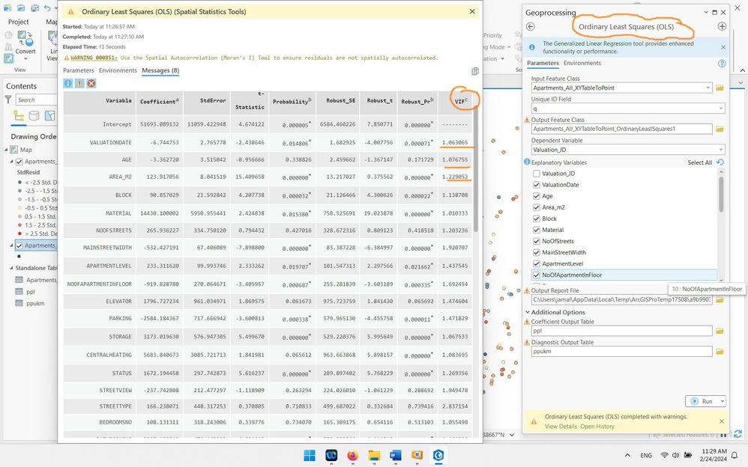Show info messages with the blue filter icon
The width and height of the screenshot is (748, 467).
(67, 83)
